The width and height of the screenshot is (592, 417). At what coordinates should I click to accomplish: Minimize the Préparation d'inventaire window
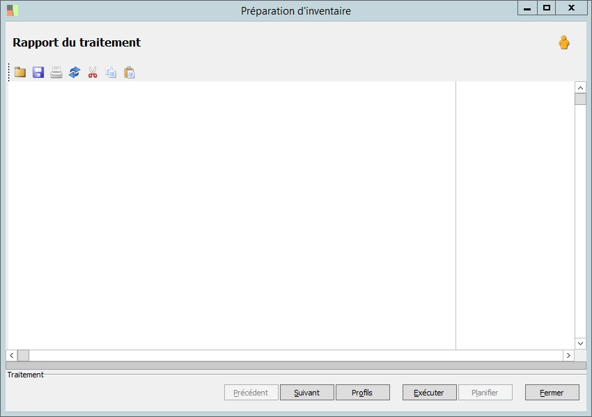coord(527,8)
